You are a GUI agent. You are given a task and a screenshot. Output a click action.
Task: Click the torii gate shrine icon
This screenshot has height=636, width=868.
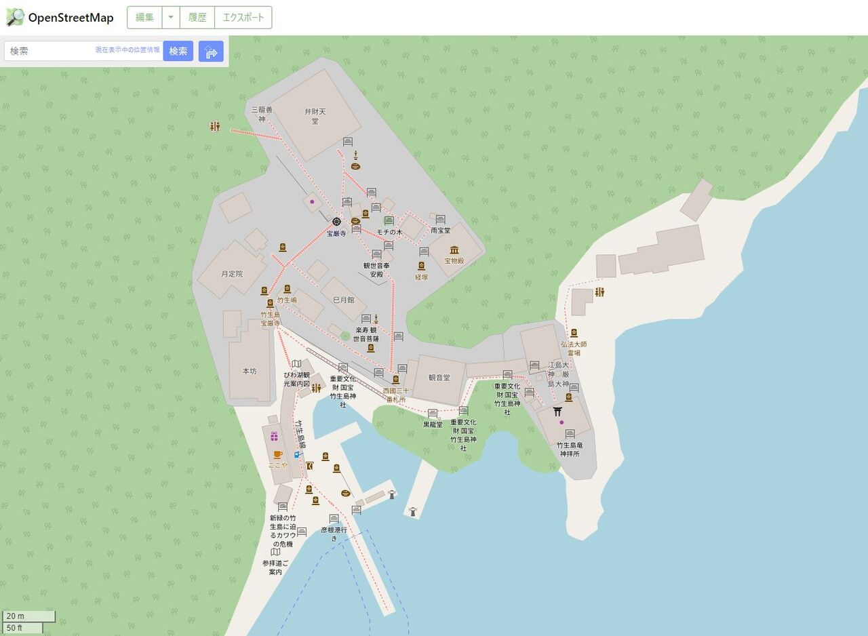pos(557,411)
